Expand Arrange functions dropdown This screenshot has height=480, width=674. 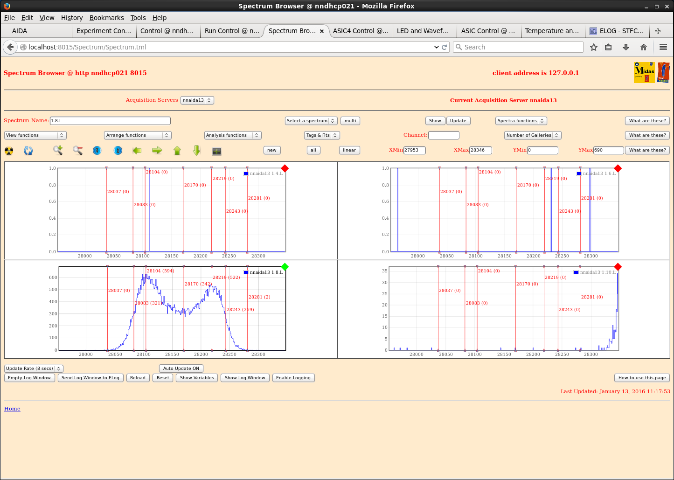(x=138, y=135)
